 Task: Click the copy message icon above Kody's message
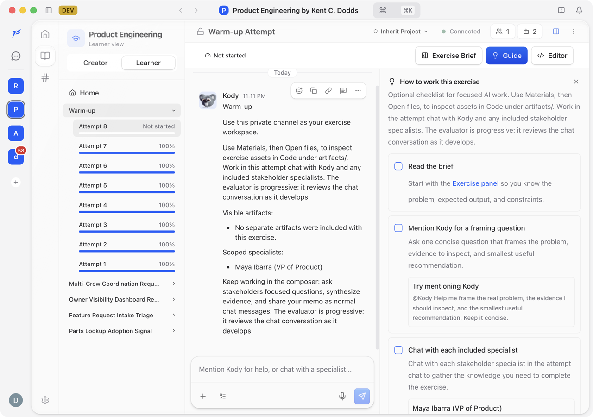[x=314, y=91]
